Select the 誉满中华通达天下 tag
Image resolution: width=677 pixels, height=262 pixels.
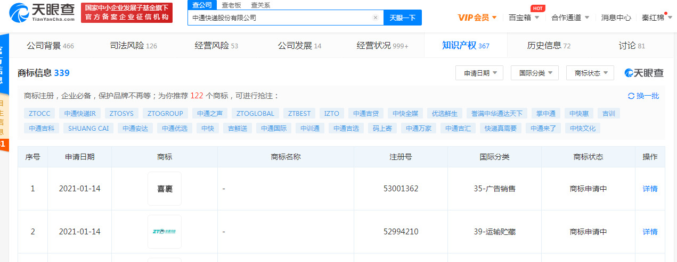pos(497,113)
